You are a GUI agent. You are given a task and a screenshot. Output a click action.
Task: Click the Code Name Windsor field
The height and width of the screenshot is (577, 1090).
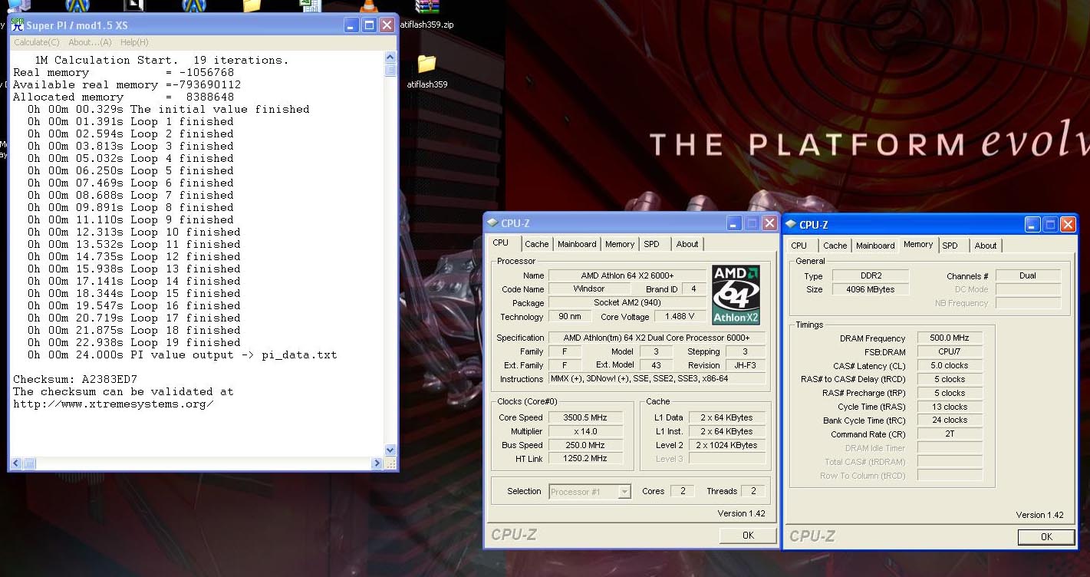589,289
